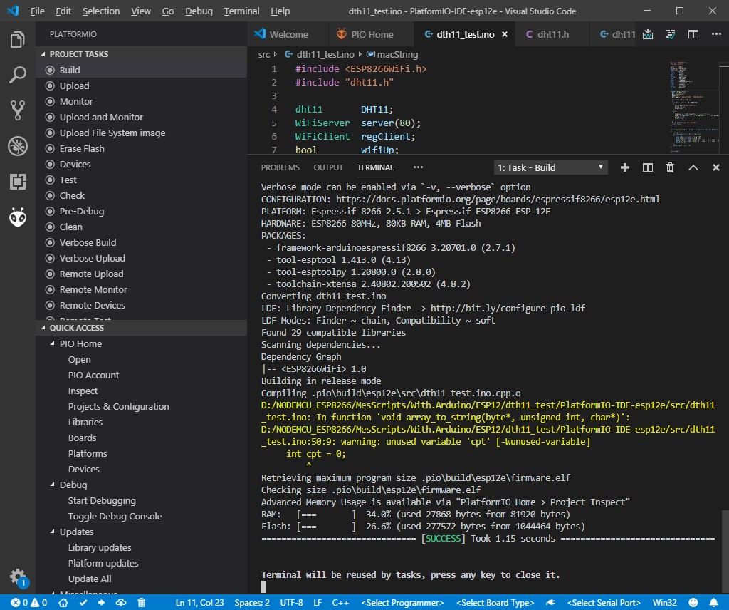Click the PlatformIO Build checkmark in status bar
Screen dimensions: 729x610
pos(83,603)
